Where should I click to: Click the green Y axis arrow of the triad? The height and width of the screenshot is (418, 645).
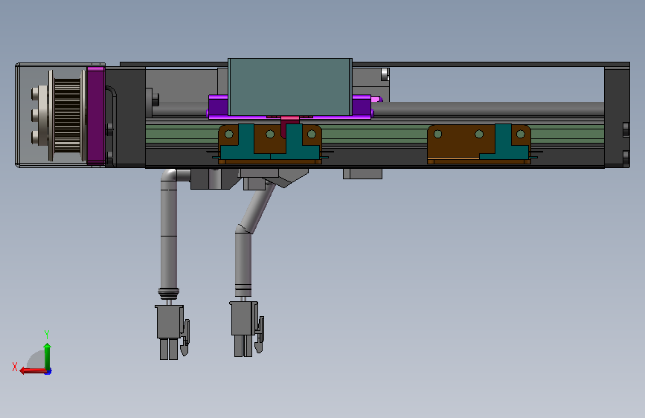[x=48, y=356]
